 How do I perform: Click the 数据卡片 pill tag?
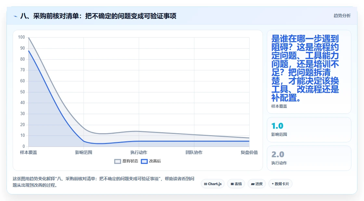tap(280, 184)
